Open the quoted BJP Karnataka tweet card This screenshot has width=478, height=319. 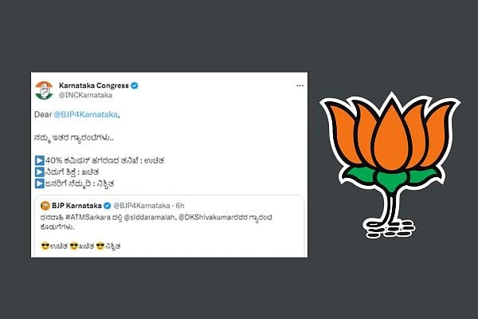click(x=169, y=226)
